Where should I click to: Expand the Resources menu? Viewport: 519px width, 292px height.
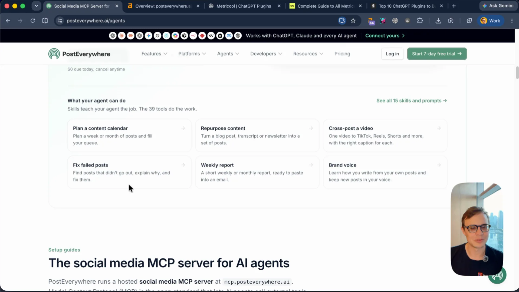[308, 54]
